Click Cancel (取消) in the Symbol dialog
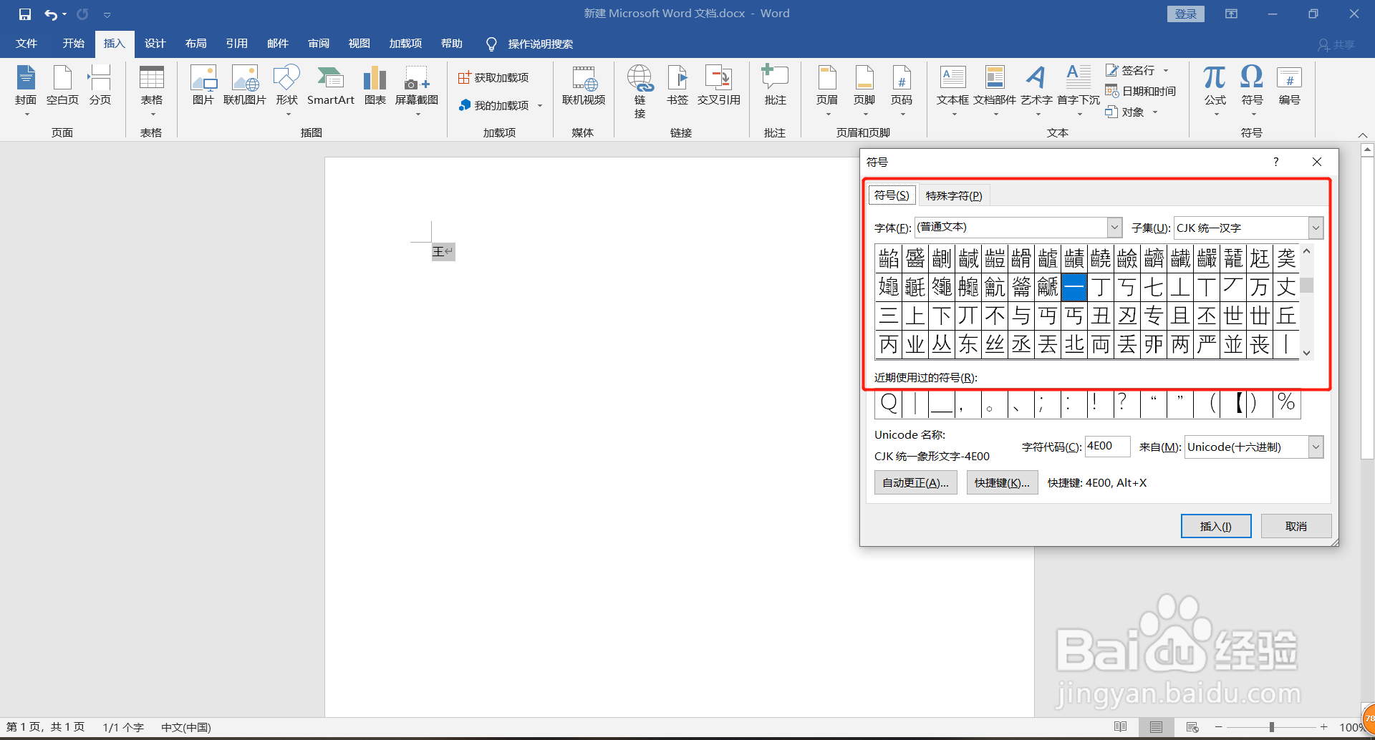 click(x=1296, y=526)
